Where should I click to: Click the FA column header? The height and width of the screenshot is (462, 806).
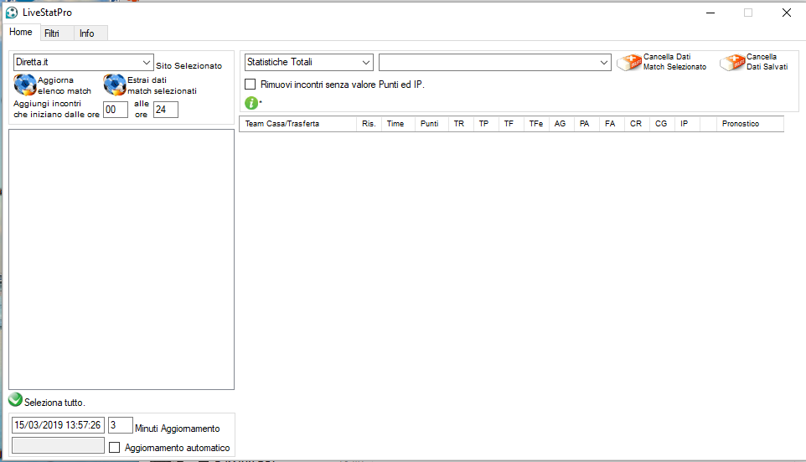point(612,124)
